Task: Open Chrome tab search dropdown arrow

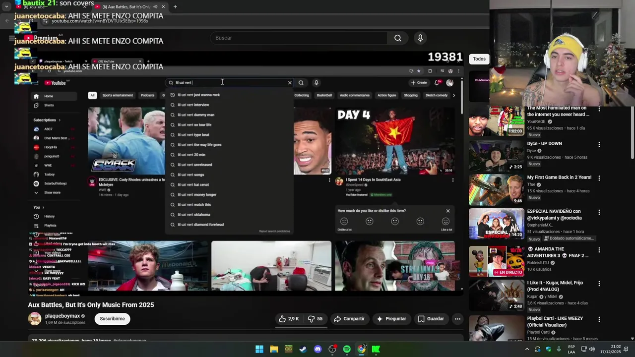Action: point(6,7)
